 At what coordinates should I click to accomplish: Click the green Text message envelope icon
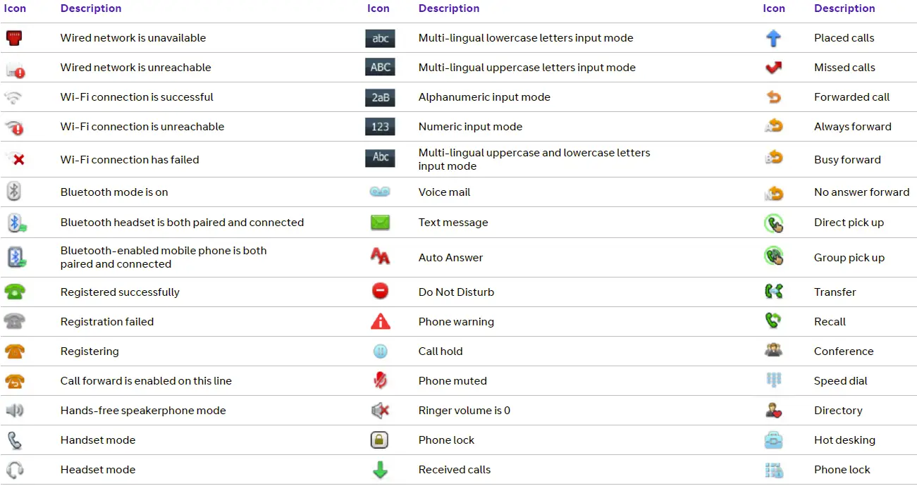pos(380,223)
